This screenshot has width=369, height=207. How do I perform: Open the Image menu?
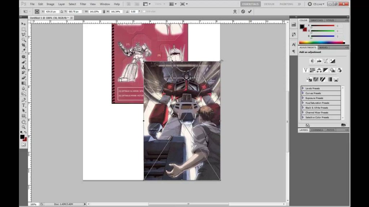50,4
